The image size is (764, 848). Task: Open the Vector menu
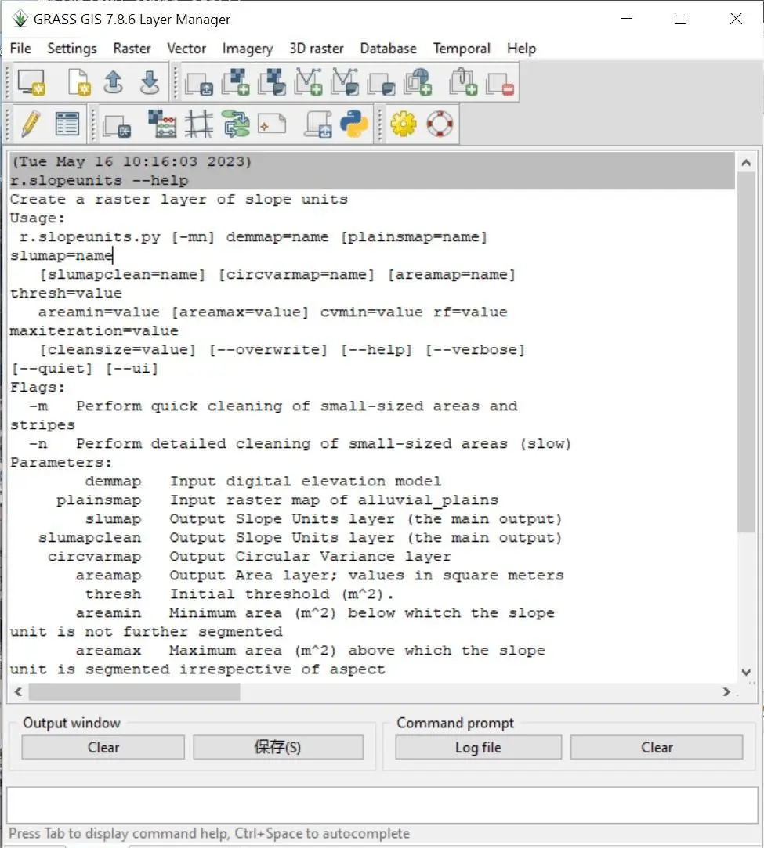click(186, 48)
